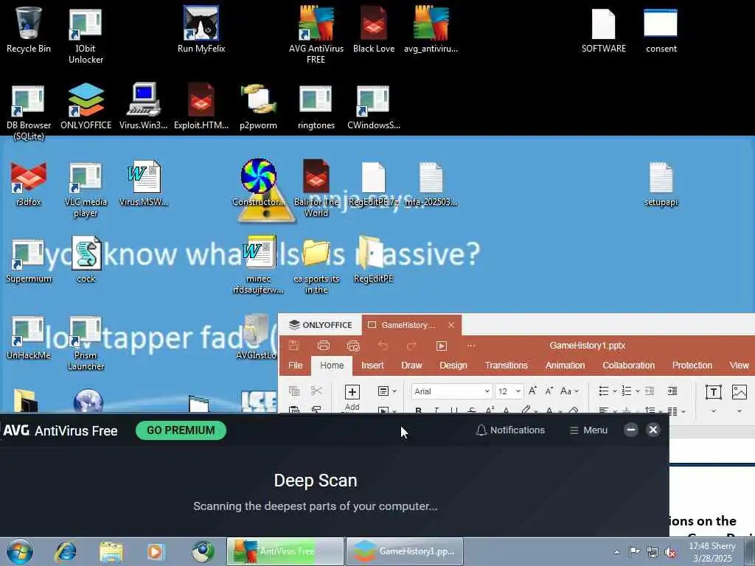Viewport: 755px width, 566px height.
Task: Switch to the Insert tab
Action: (x=372, y=366)
